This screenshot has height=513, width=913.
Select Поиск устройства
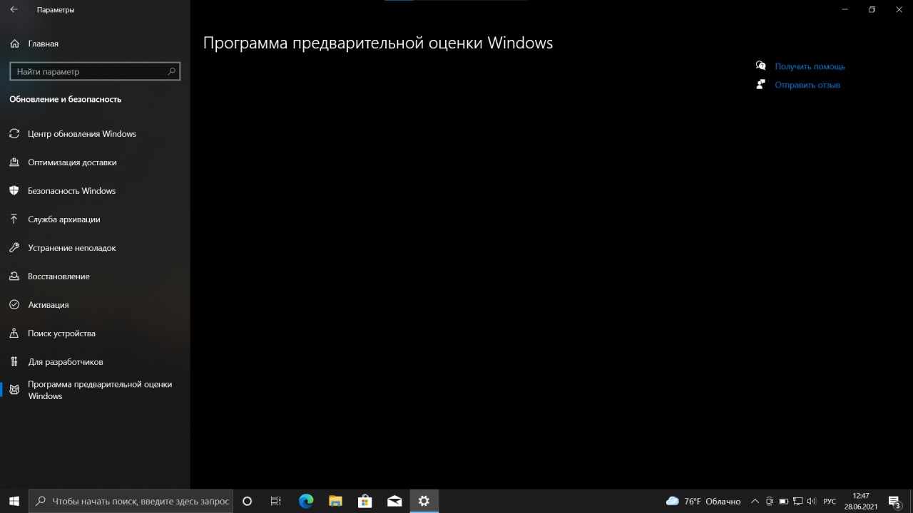pyautogui.click(x=95, y=333)
